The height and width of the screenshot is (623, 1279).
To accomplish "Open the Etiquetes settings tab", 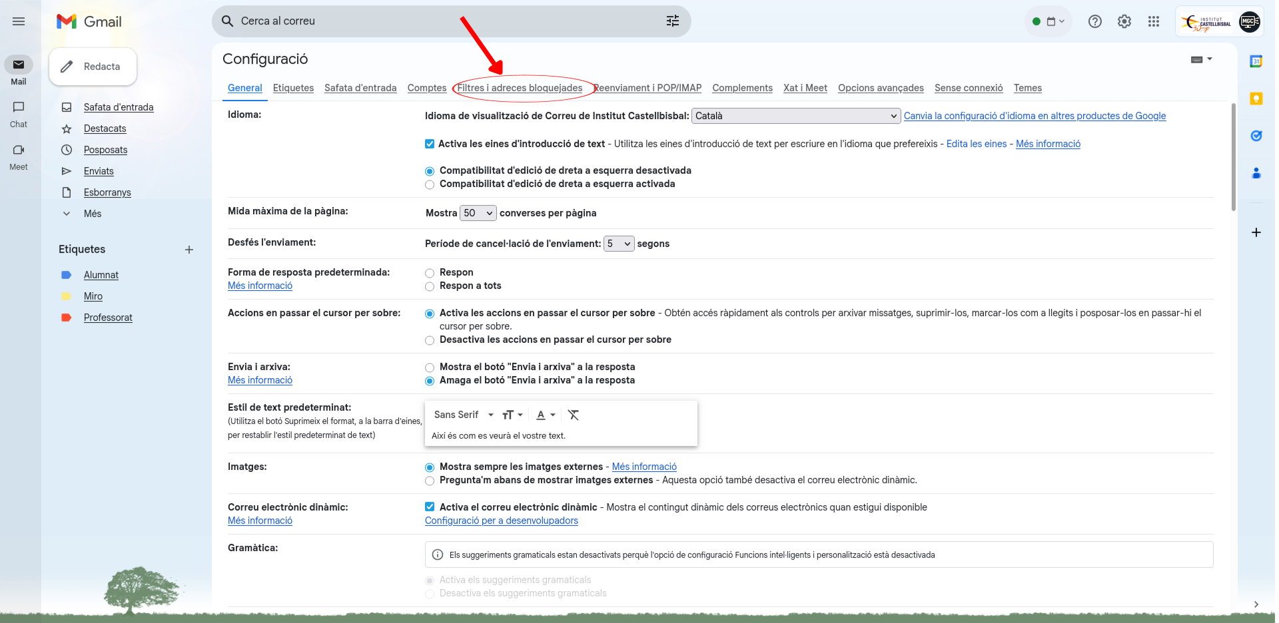I will (293, 88).
